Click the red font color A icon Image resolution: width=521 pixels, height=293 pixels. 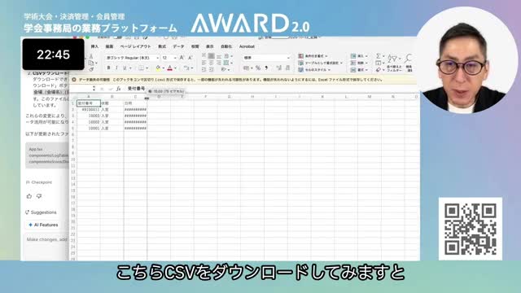[170, 68]
